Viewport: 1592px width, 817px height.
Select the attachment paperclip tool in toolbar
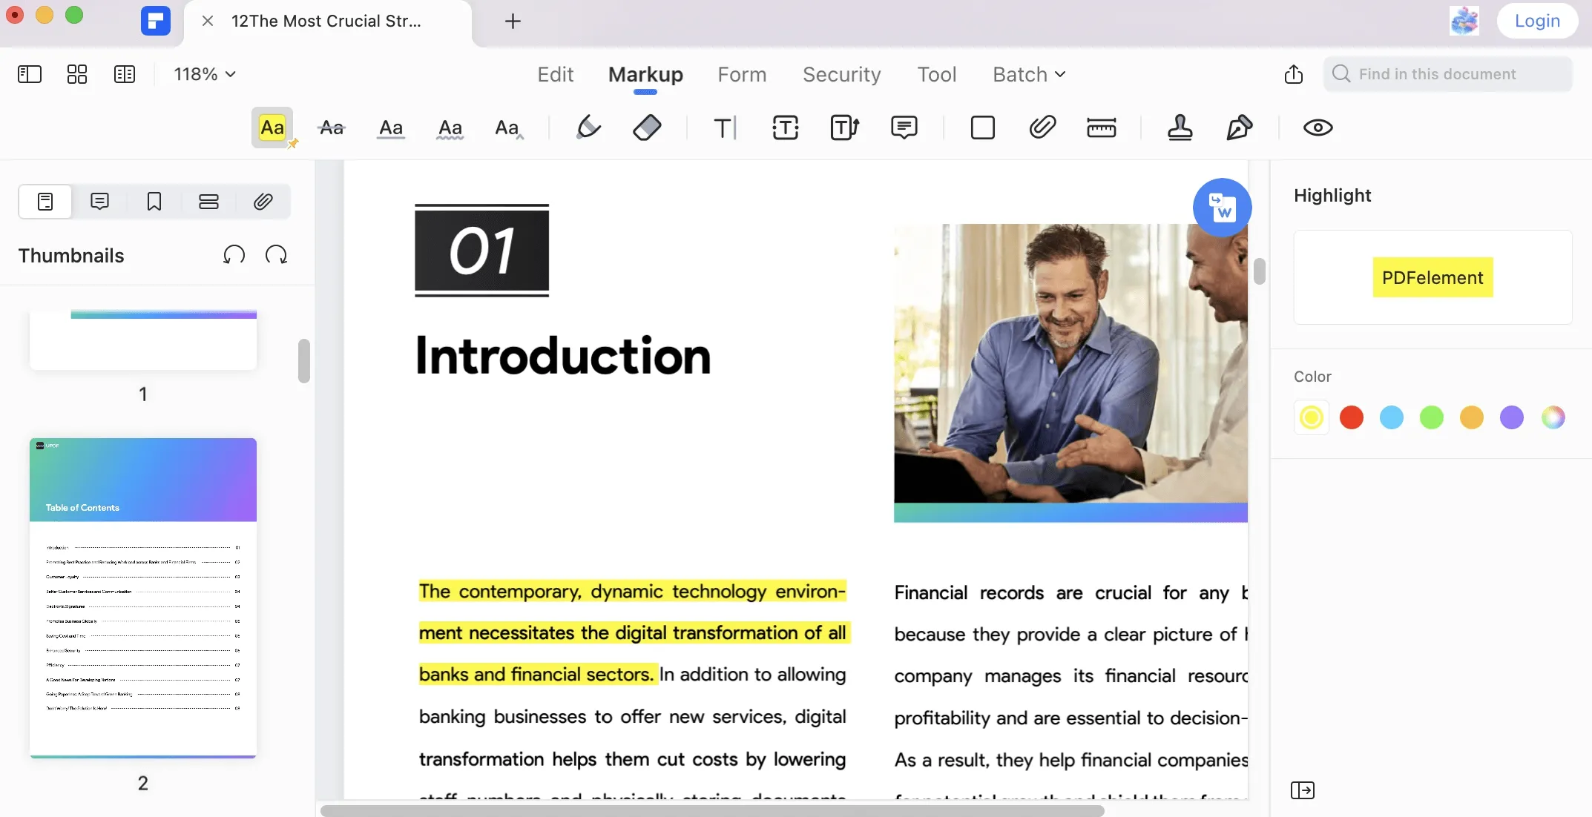tap(1042, 128)
